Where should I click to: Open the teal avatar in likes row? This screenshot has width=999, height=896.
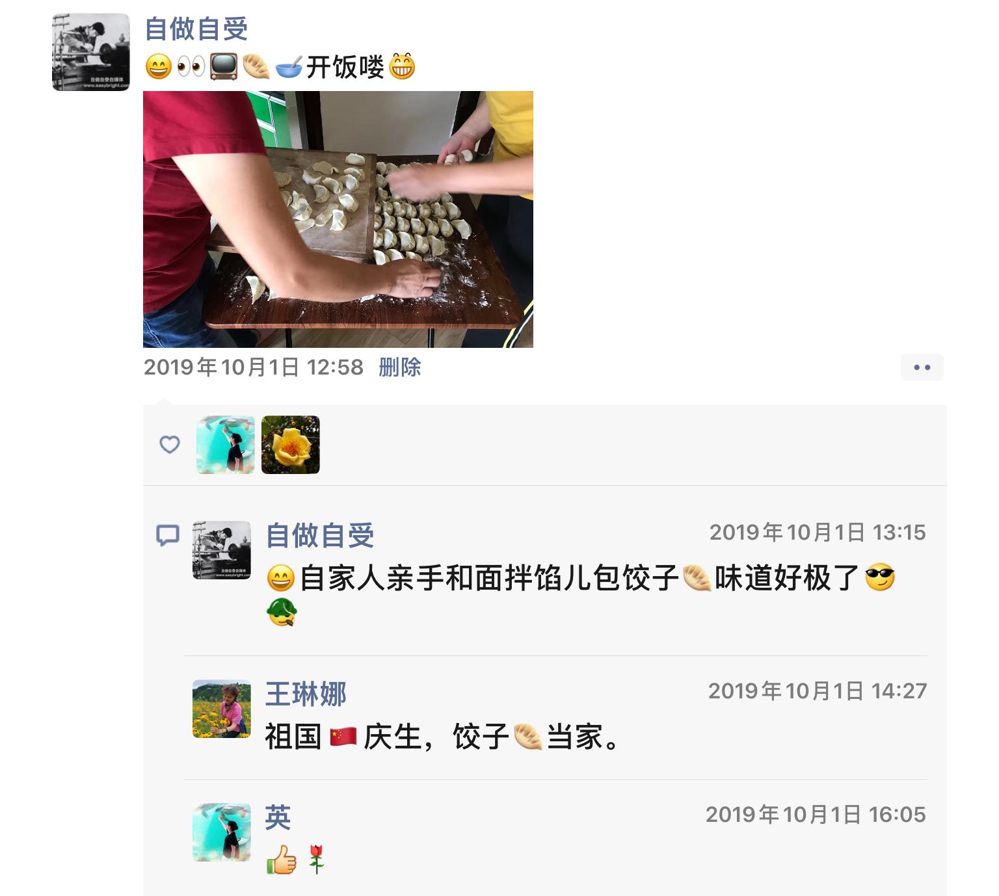click(x=226, y=445)
